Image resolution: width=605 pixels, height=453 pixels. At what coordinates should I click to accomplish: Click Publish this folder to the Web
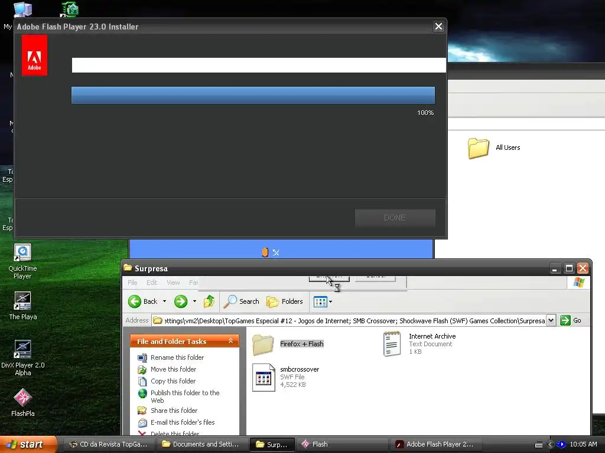point(185,396)
